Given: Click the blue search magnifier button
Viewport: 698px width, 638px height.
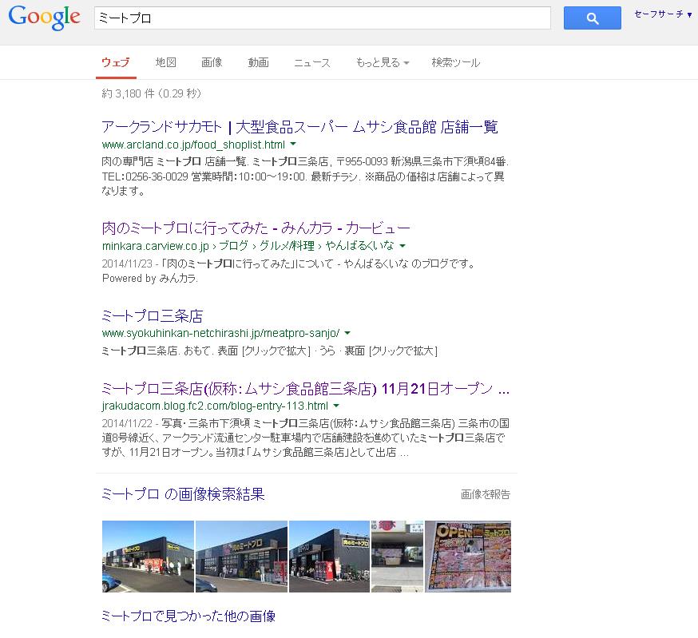Looking at the screenshot, I should click(592, 18).
